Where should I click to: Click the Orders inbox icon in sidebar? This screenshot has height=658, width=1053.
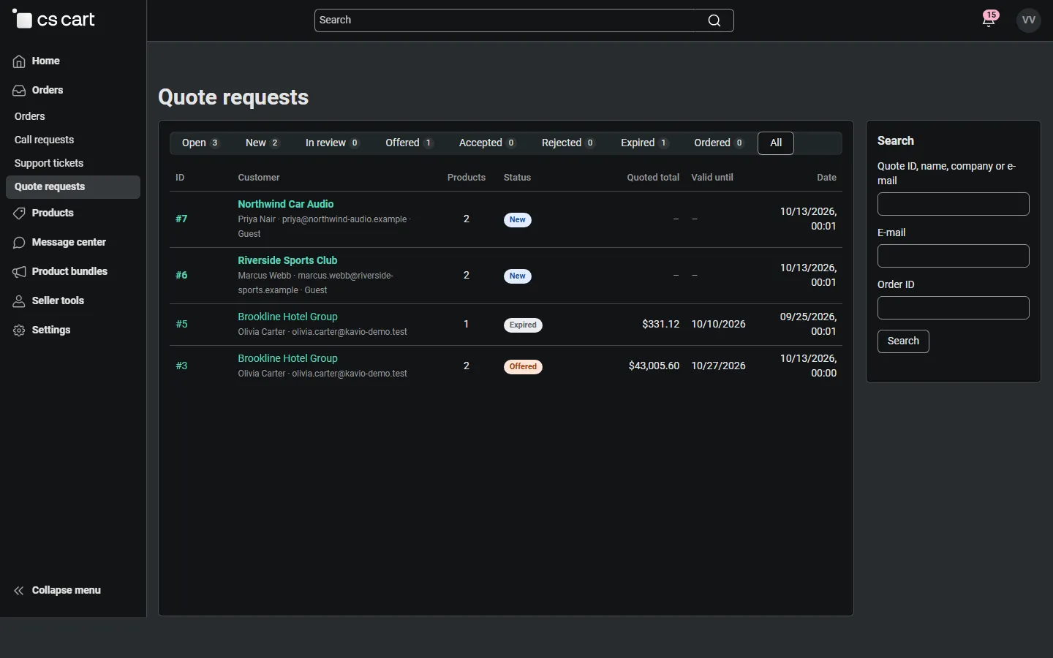pos(19,91)
